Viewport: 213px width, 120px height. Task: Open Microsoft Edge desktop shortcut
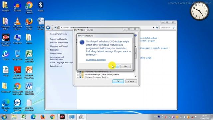[6, 105]
